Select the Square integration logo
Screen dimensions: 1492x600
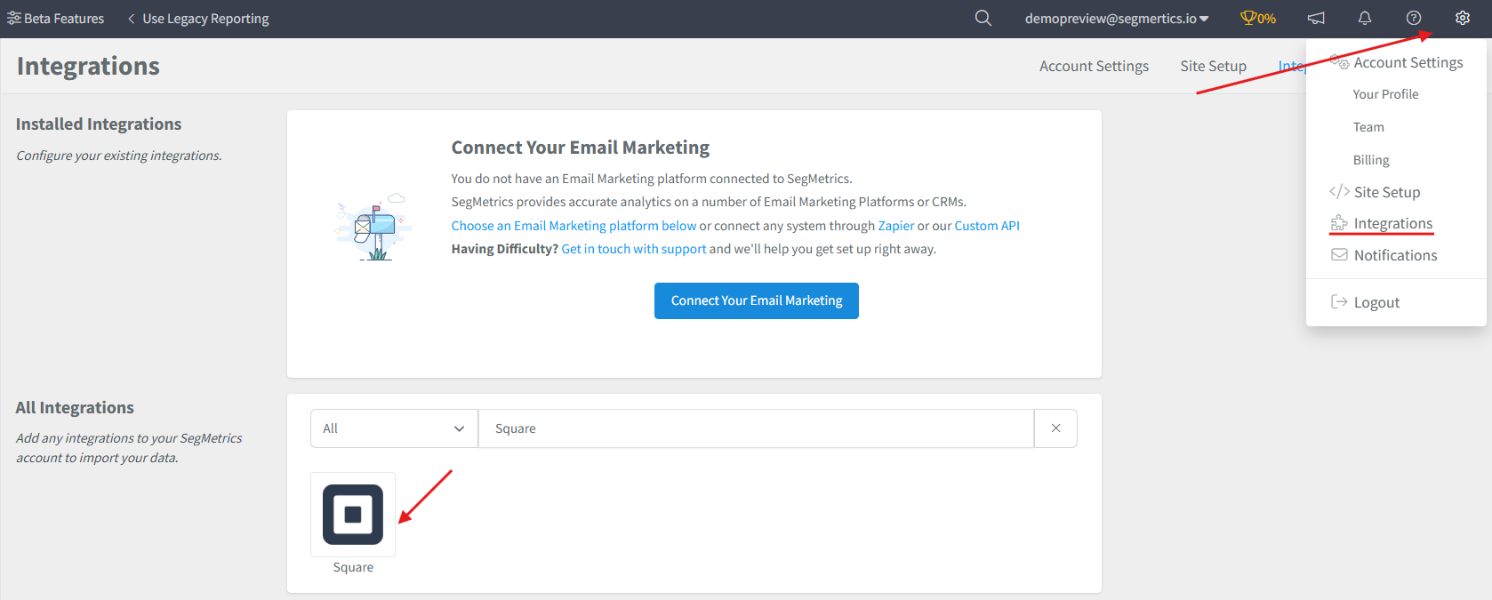point(353,515)
